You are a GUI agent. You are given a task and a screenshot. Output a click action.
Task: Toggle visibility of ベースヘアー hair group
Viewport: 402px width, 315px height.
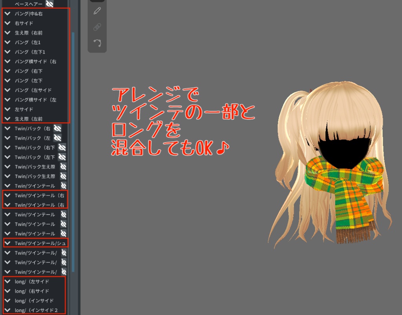[x=49, y=4]
